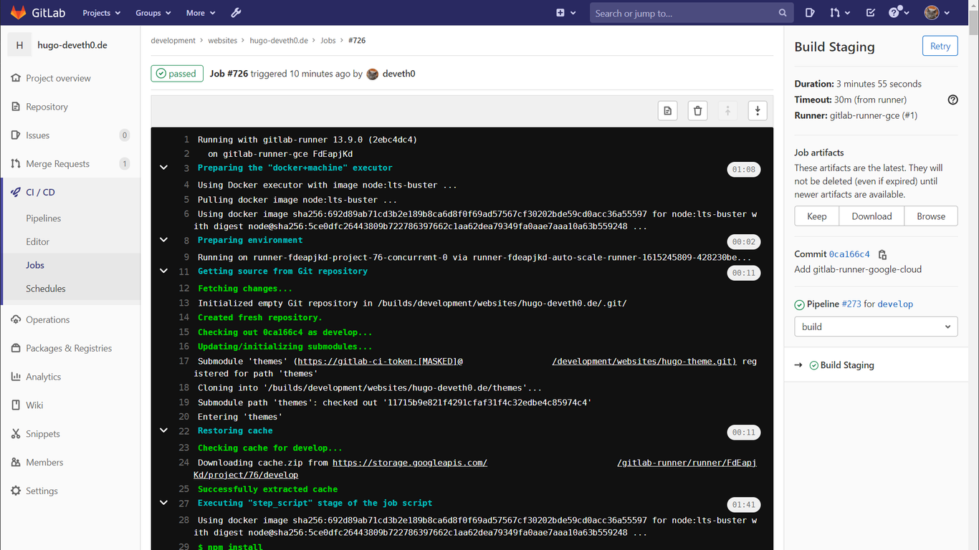The height and width of the screenshot is (550, 979).
Task: Erase the job log
Action: pyautogui.click(x=697, y=110)
